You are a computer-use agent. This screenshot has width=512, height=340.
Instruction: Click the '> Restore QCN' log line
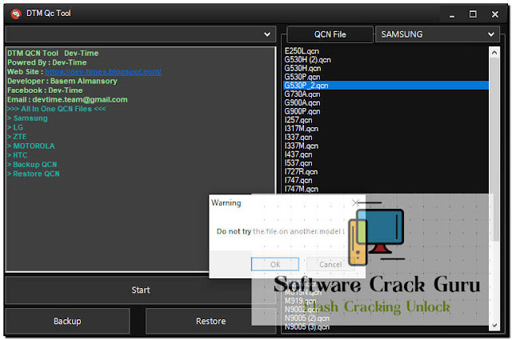click(x=34, y=174)
